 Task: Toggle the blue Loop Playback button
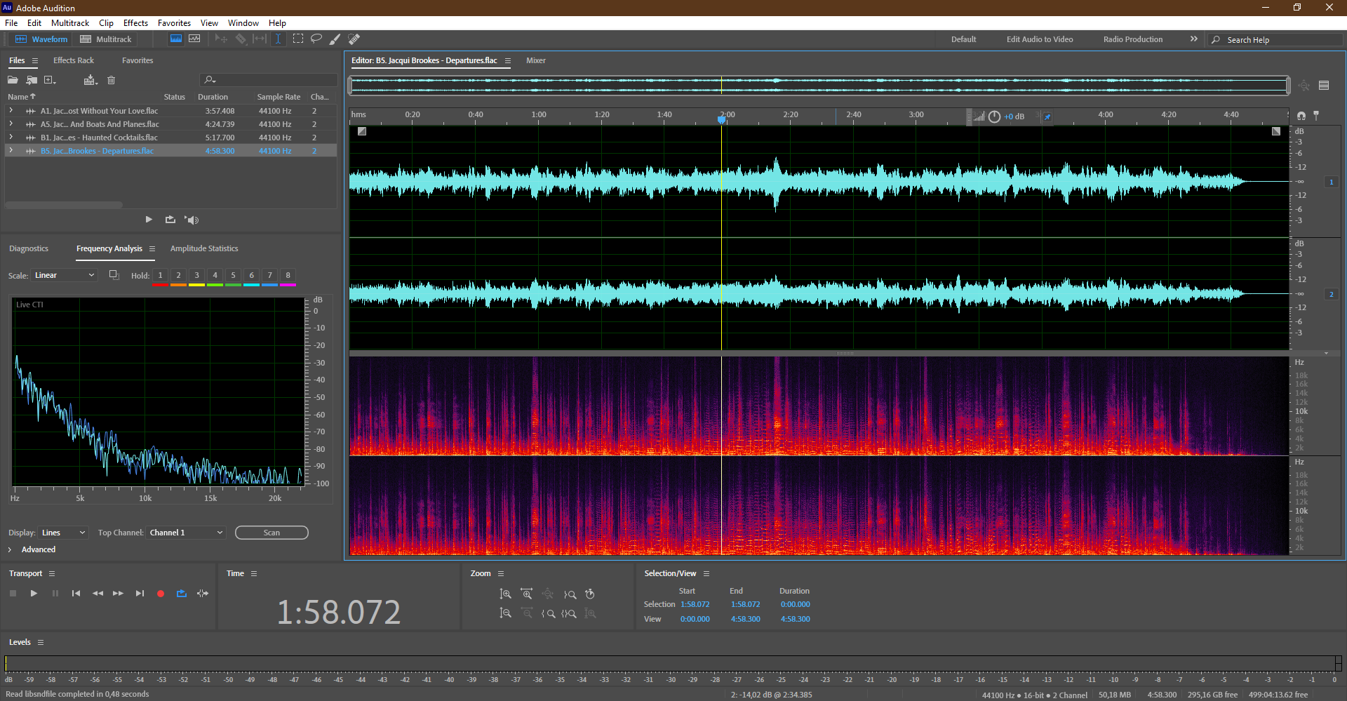pyautogui.click(x=182, y=594)
